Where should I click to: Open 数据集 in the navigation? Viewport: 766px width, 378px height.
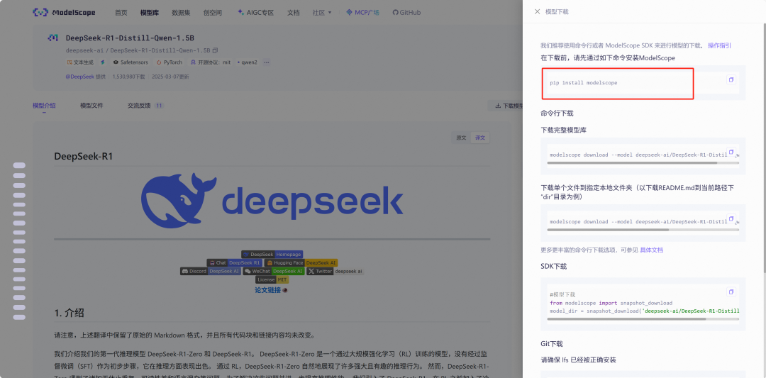(181, 13)
